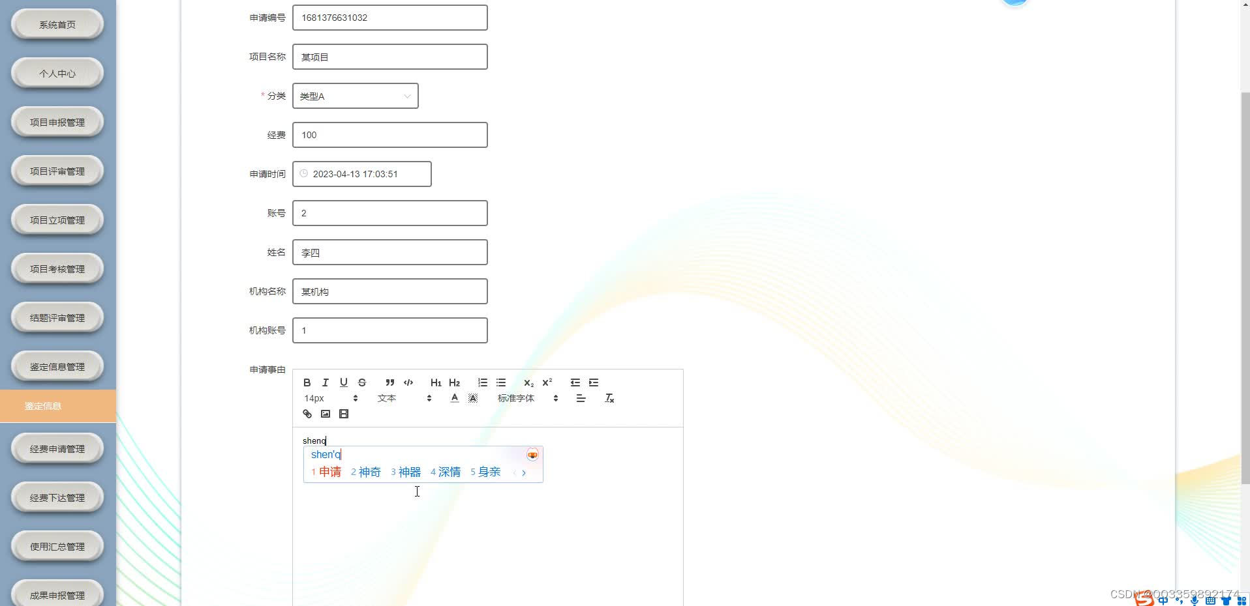
Task: Insert a hyperlink in the editor
Action: (x=307, y=414)
